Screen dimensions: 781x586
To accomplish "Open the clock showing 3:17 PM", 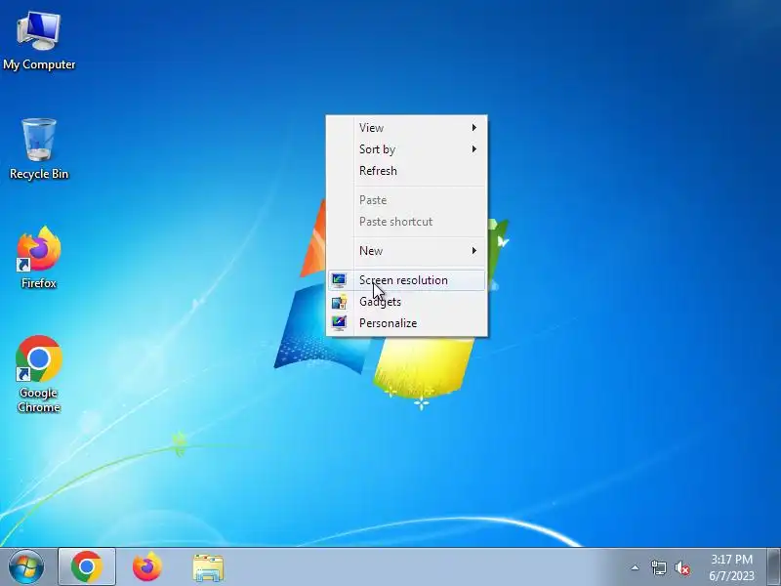I will pos(731,567).
